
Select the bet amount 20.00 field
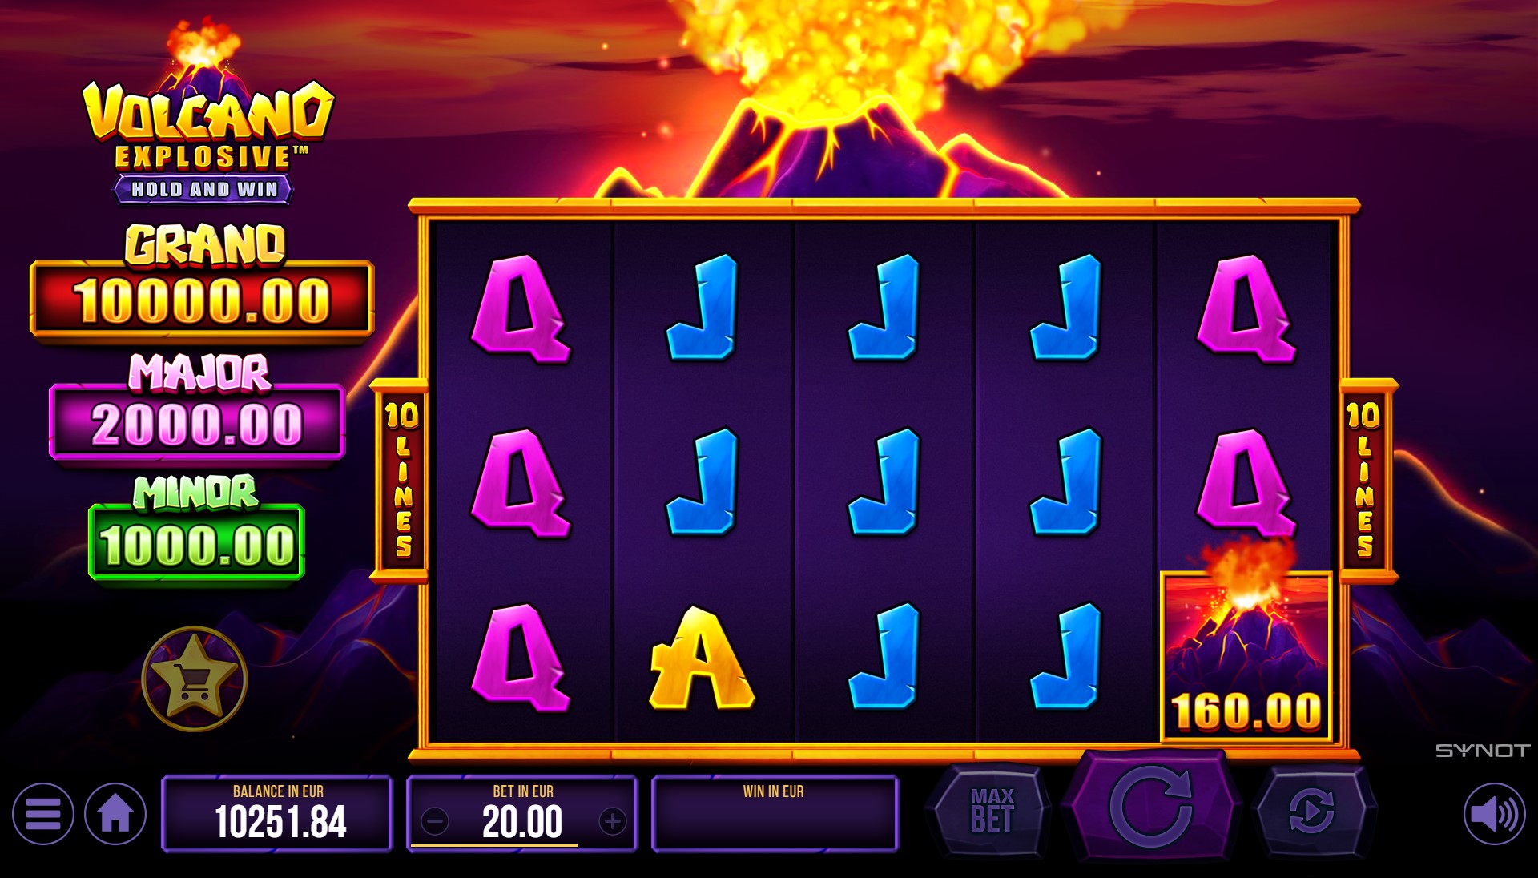pos(522,814)
